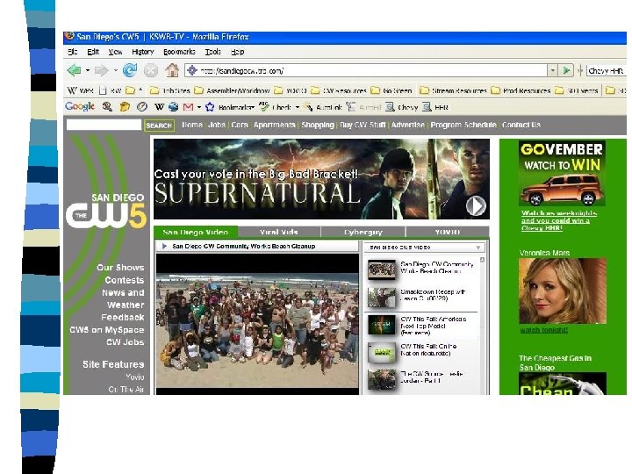Open the Tools menu

click(212, 52)
